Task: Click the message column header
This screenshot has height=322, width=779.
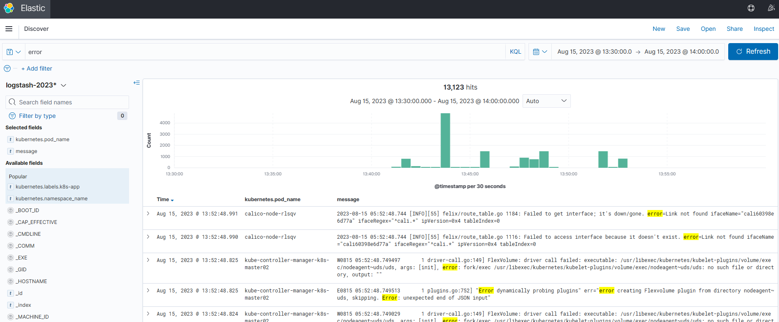Action: point(348,199)
